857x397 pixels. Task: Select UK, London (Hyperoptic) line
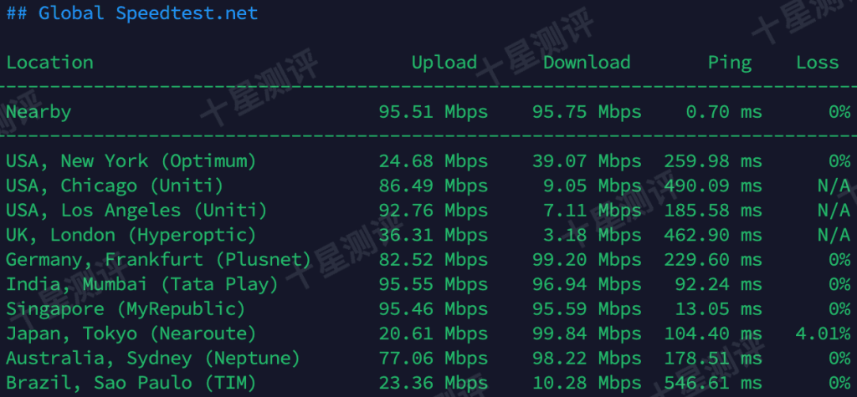tap(131, 235)
